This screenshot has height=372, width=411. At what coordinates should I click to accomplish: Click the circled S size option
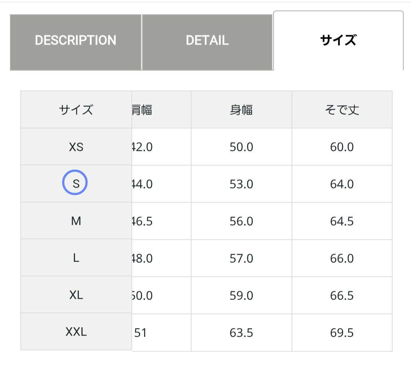click(x=75, y=183)
